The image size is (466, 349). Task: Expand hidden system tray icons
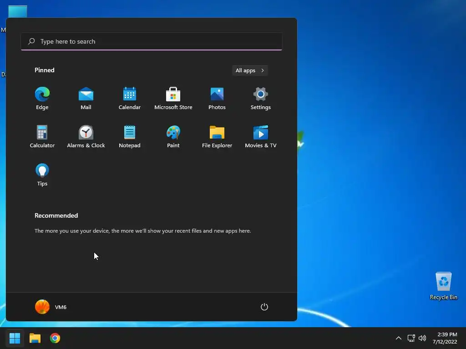[399, 338]
